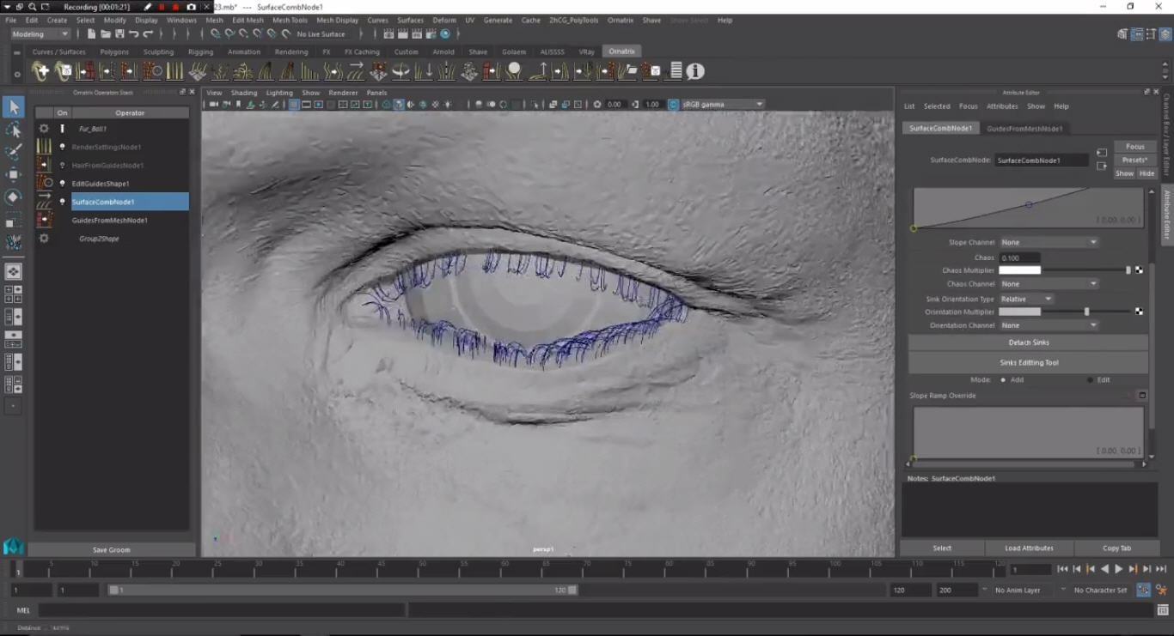
Task: Click Attribute Editor output connection icon
Action: click(1102, 166)
